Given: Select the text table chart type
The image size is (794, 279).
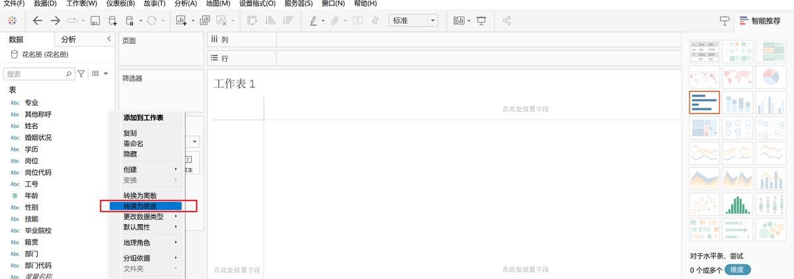Looking at the screenshot, I should [704, 52].
